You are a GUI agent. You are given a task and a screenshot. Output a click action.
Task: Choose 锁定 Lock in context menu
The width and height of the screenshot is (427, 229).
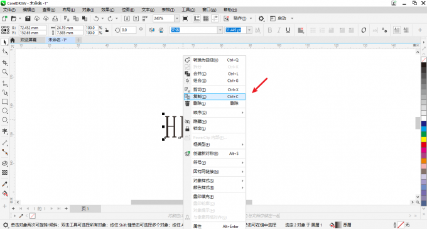pyautogui.click(x=215, y=128)
